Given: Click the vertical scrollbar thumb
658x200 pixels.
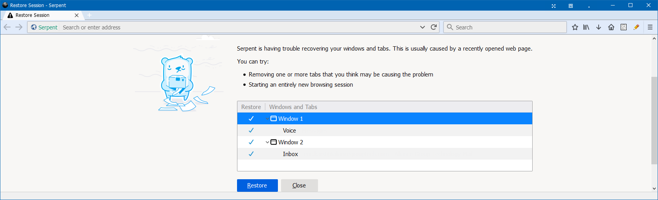Looking at the screenshot, I should point(654,120).
